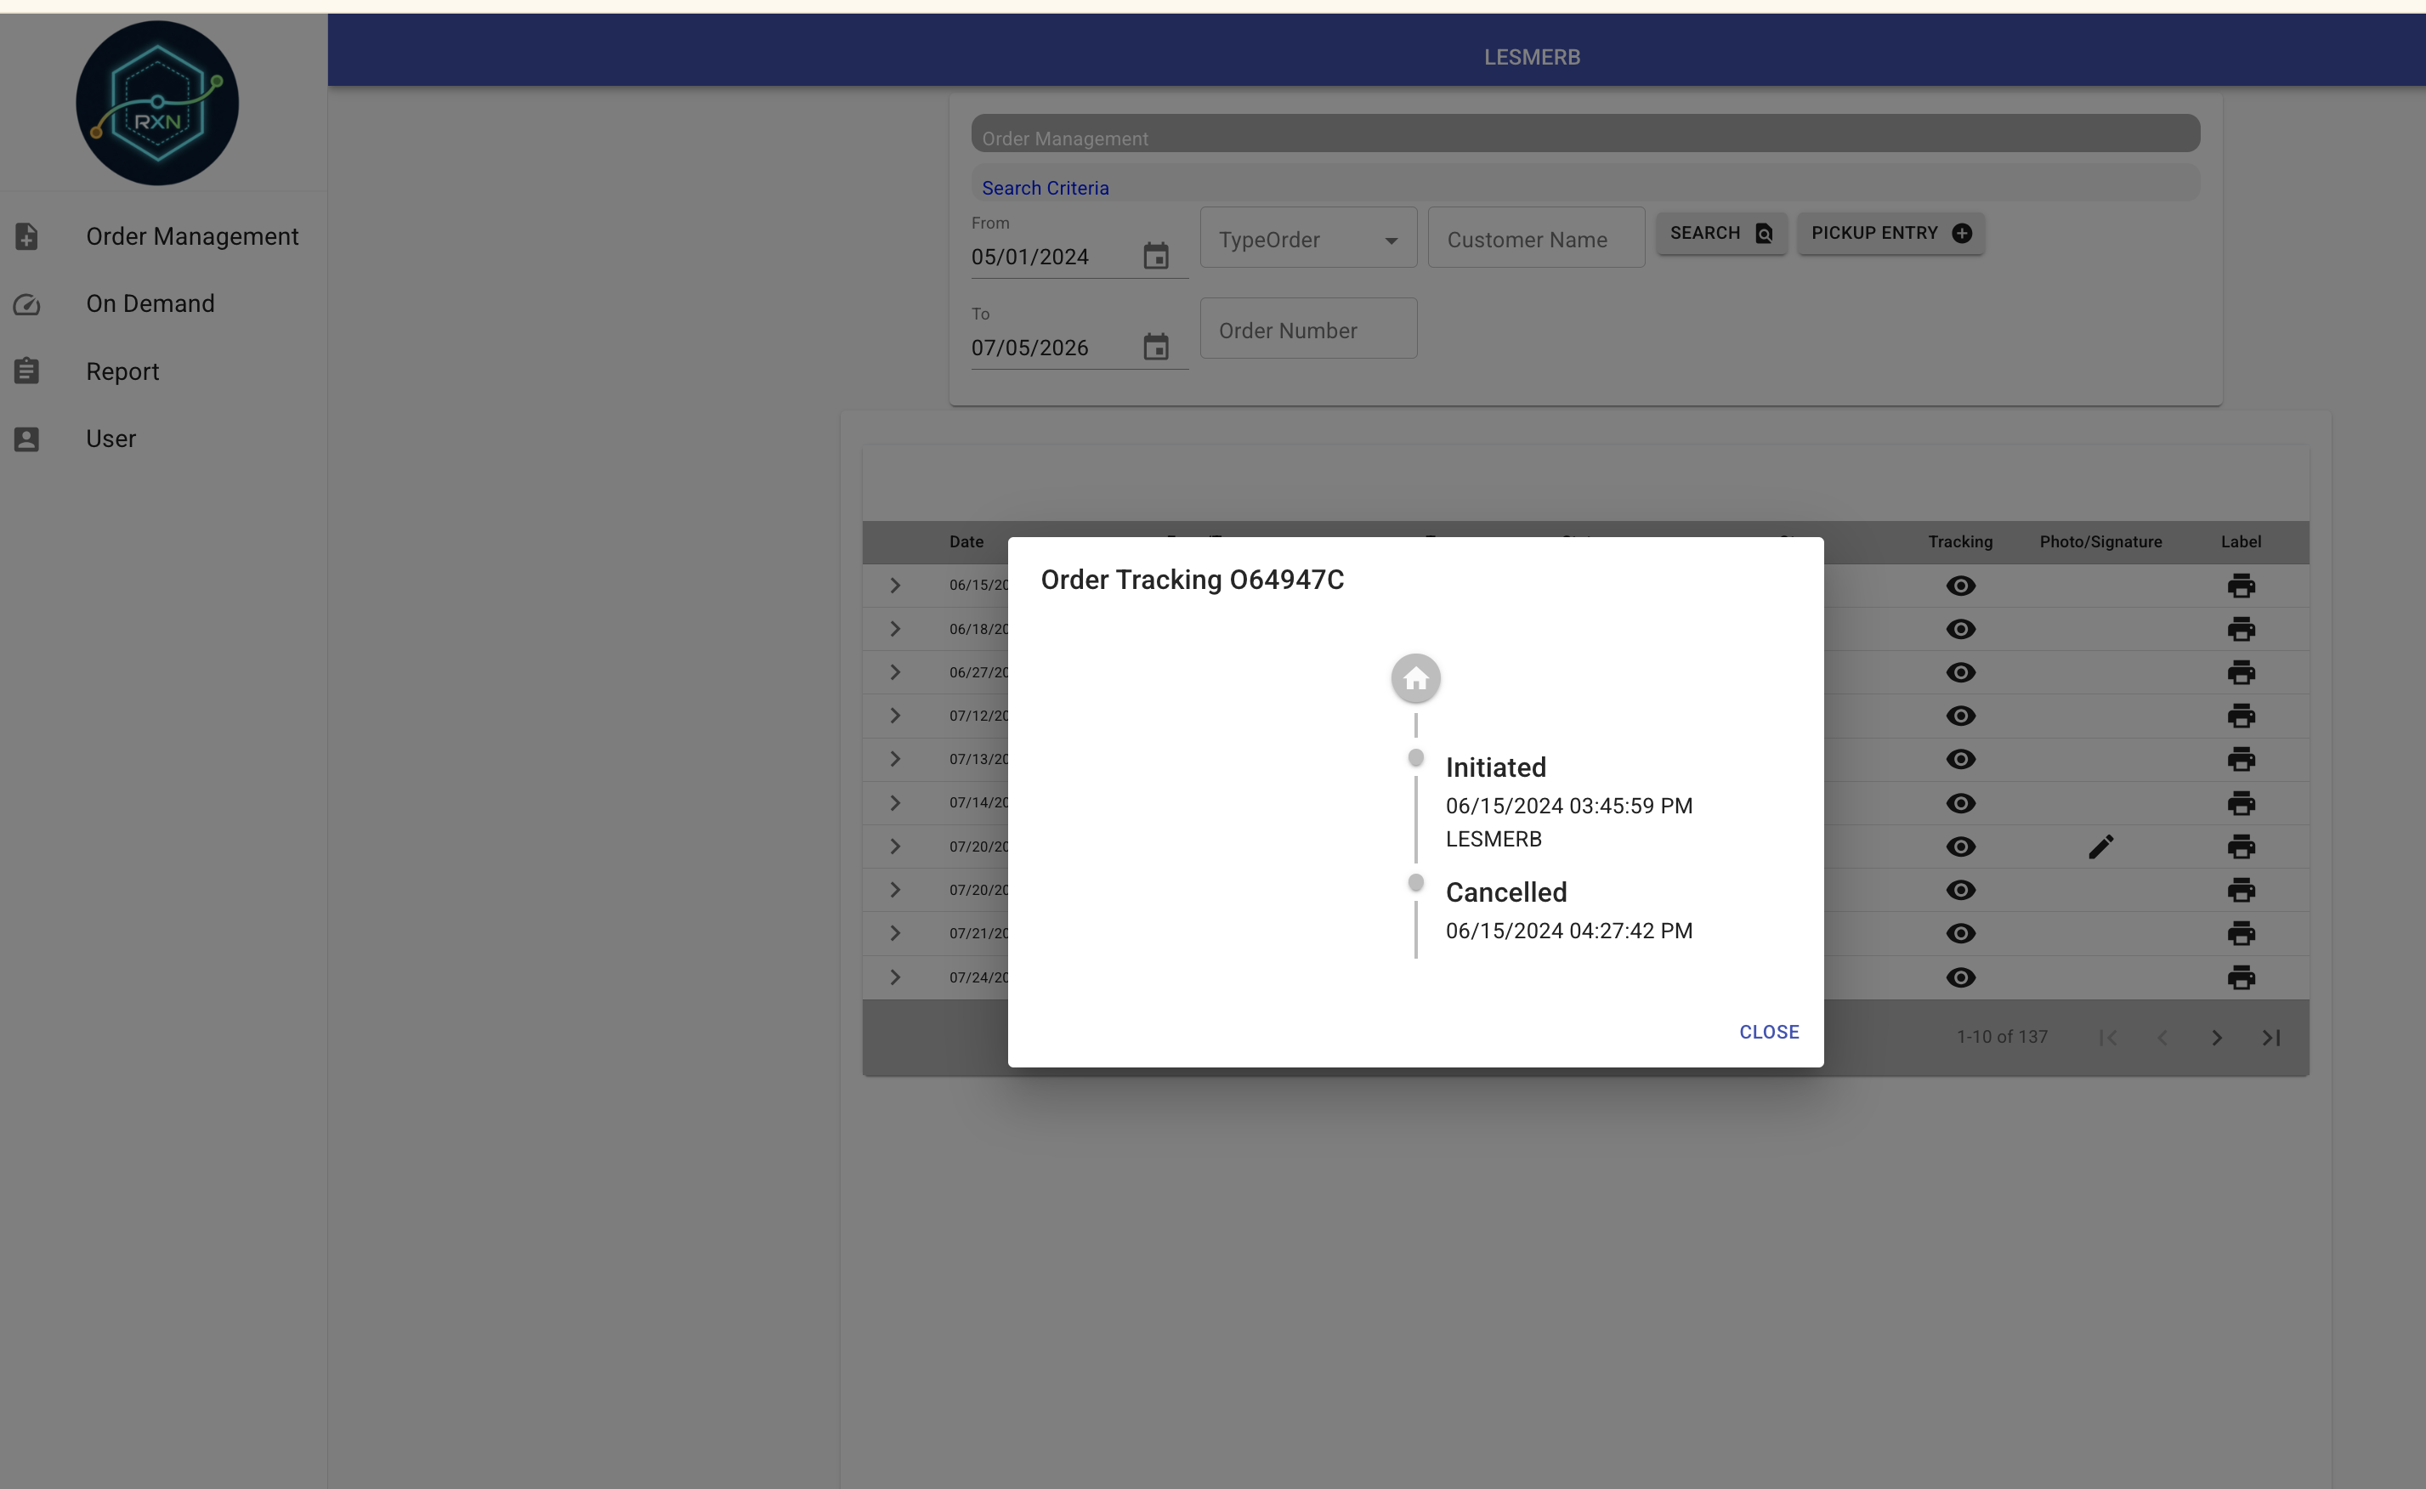
Task: Click the User profile icon
Action: 26,439
